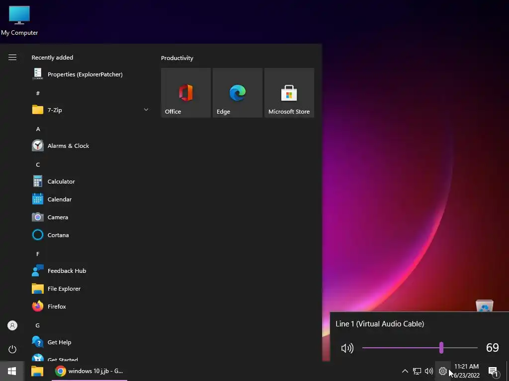The image size is (509, 381).
Task: Click the Recently added heading
Action: (52, 58)
